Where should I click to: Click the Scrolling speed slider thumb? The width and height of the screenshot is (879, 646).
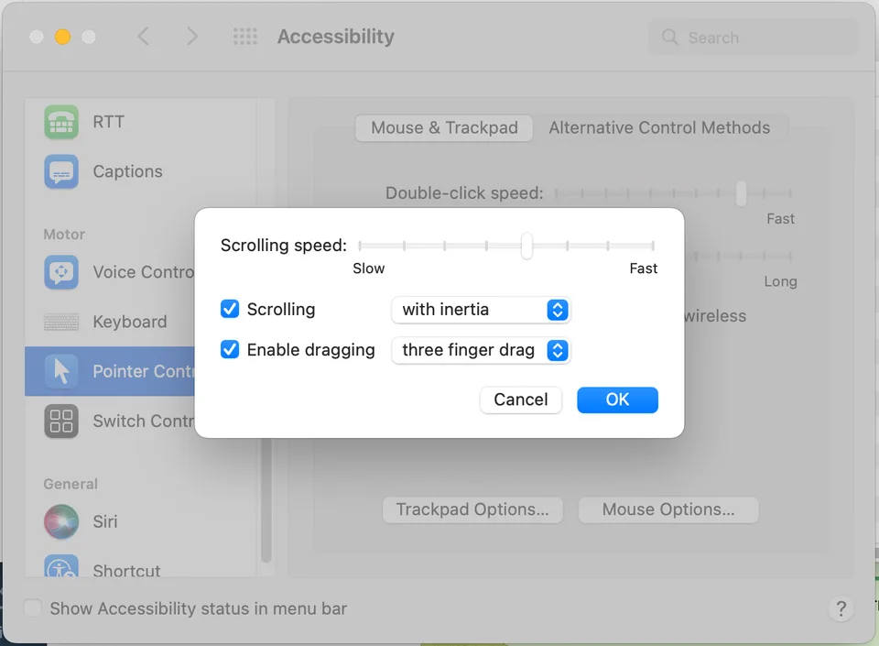tap(526, 246)
